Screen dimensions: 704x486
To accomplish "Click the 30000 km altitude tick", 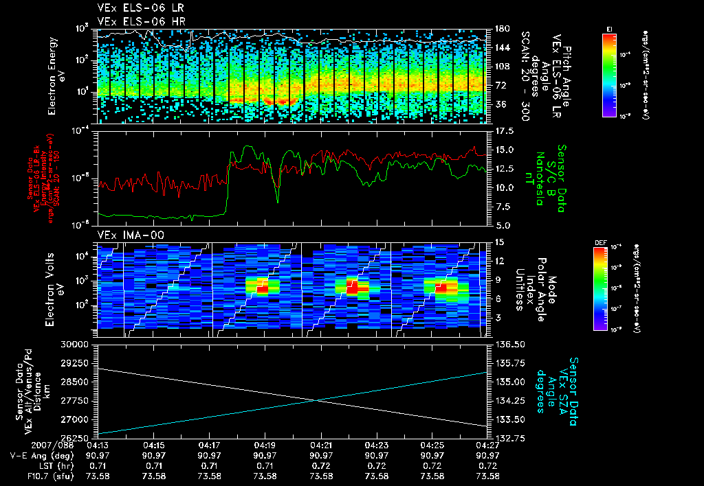I will point(74,345).
